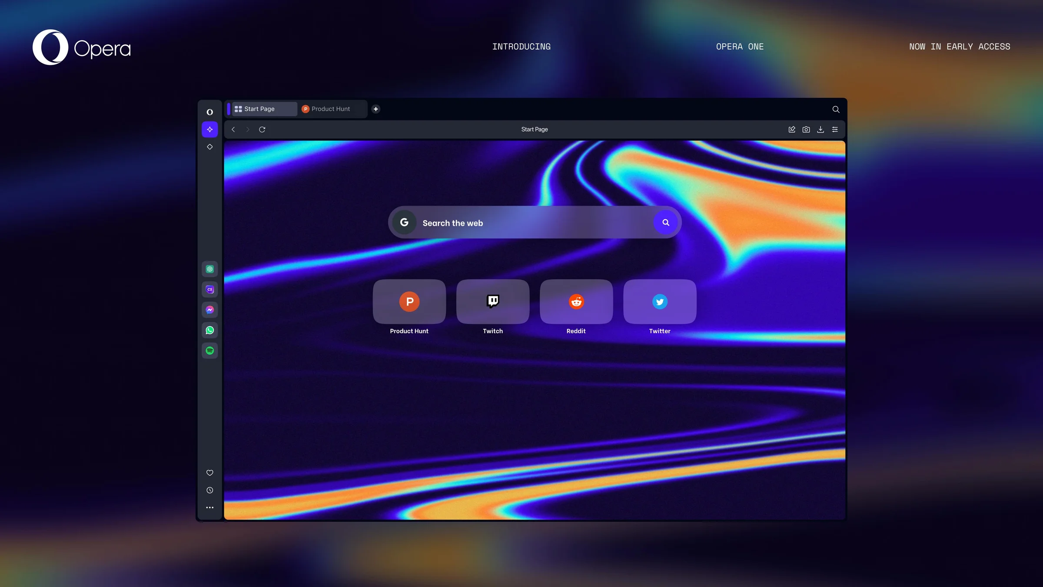
Task: Click the Opera logo at top left
Action: [82, 47]
